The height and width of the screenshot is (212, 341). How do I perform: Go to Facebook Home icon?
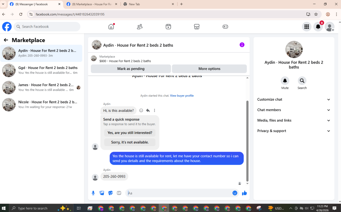pos(111,27)
